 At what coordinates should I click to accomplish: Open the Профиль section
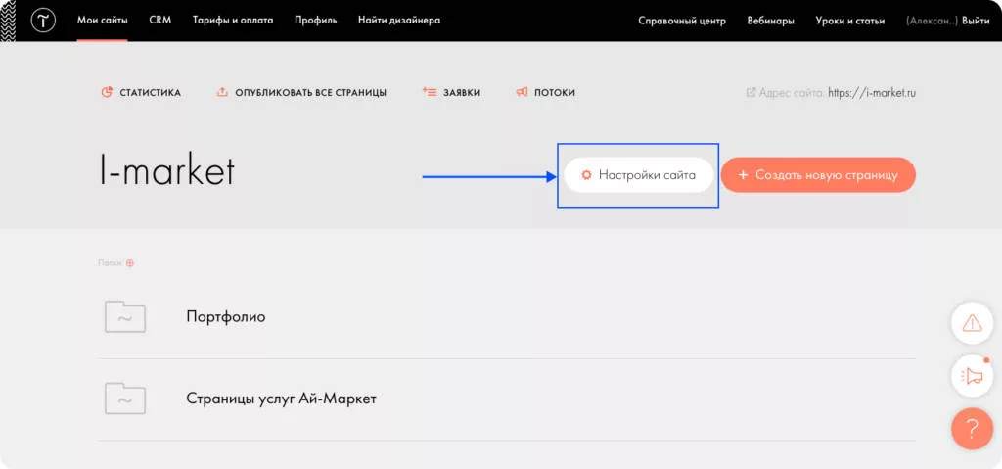(316, 21)
